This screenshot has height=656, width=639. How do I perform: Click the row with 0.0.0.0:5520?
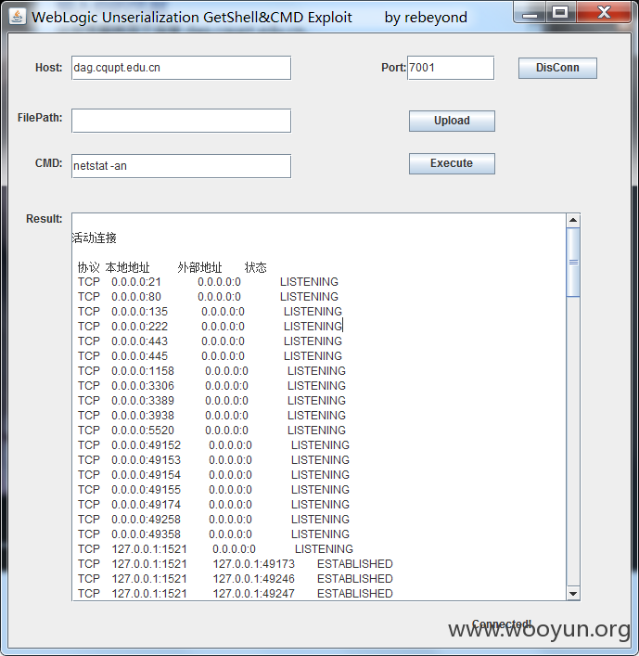pos(211,431)
